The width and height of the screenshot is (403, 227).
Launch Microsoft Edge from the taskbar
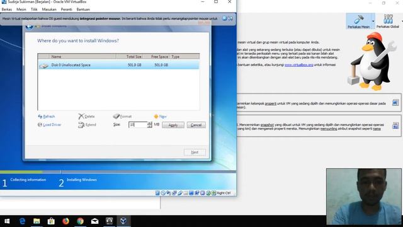coord(23,221)
